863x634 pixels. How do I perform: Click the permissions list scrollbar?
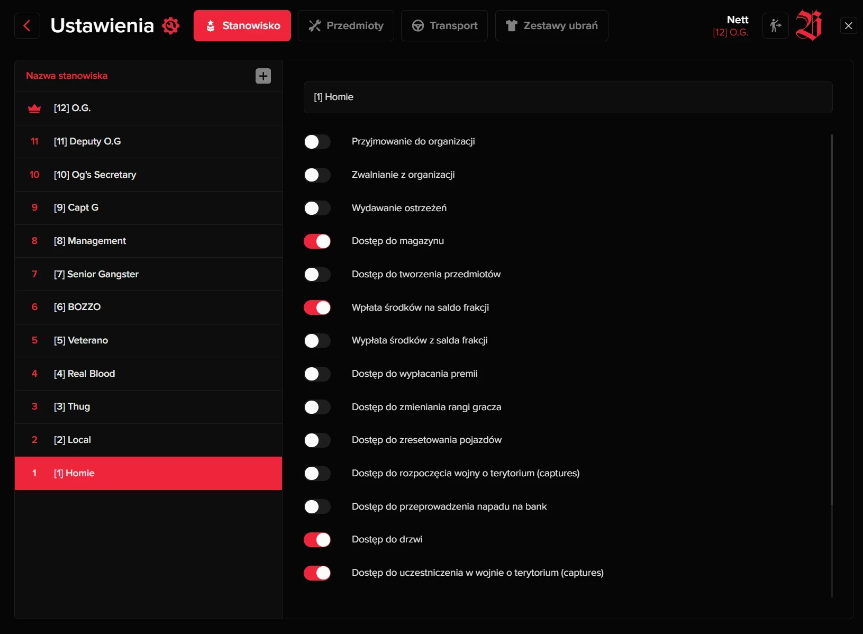pyautogui.click(x=831, y=318)
